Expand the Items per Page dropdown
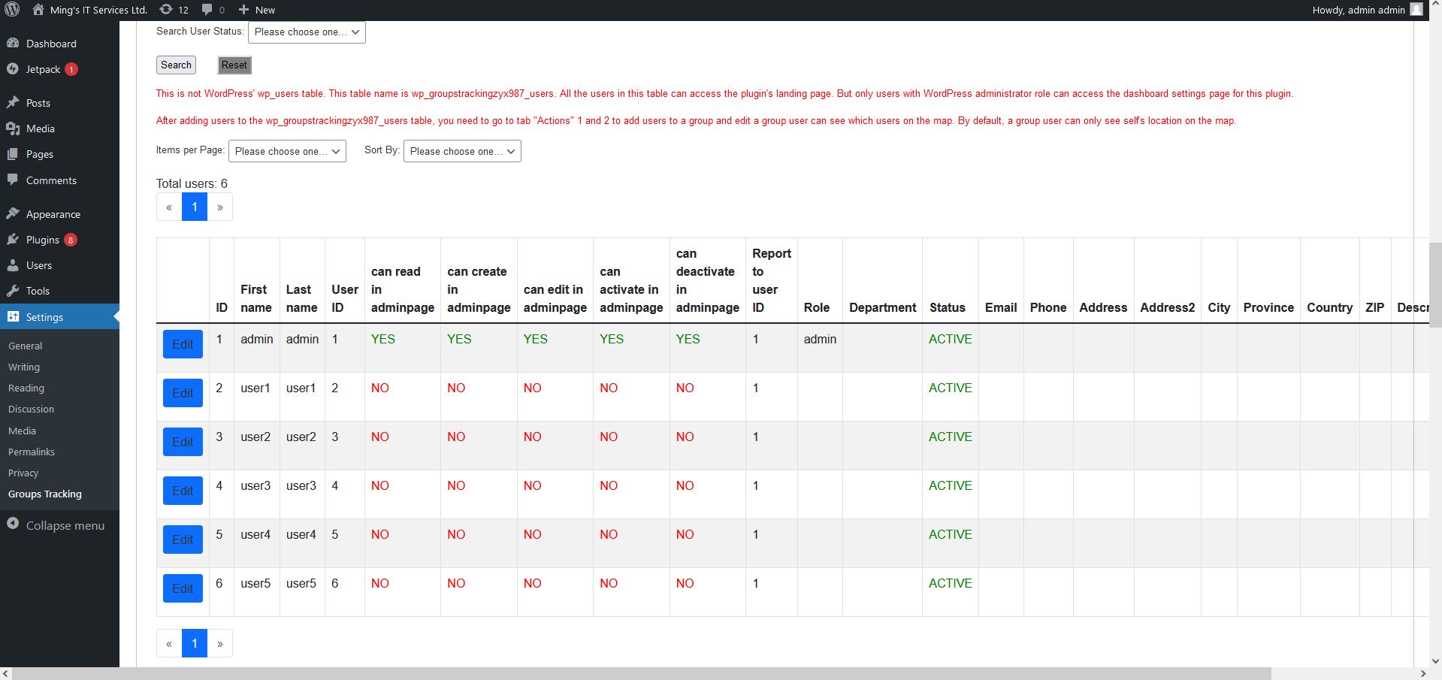This screenshot has width=1442, height=680. click(x=287, y=151)
